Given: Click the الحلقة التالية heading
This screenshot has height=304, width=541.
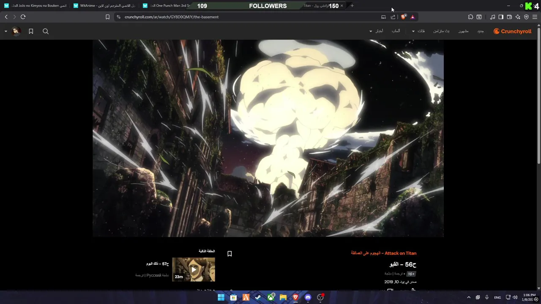Looking at the screenshot, I should point(207,251).
